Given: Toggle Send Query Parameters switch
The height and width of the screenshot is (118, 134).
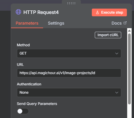Looking at the screenshot, I should pos(23,111).
